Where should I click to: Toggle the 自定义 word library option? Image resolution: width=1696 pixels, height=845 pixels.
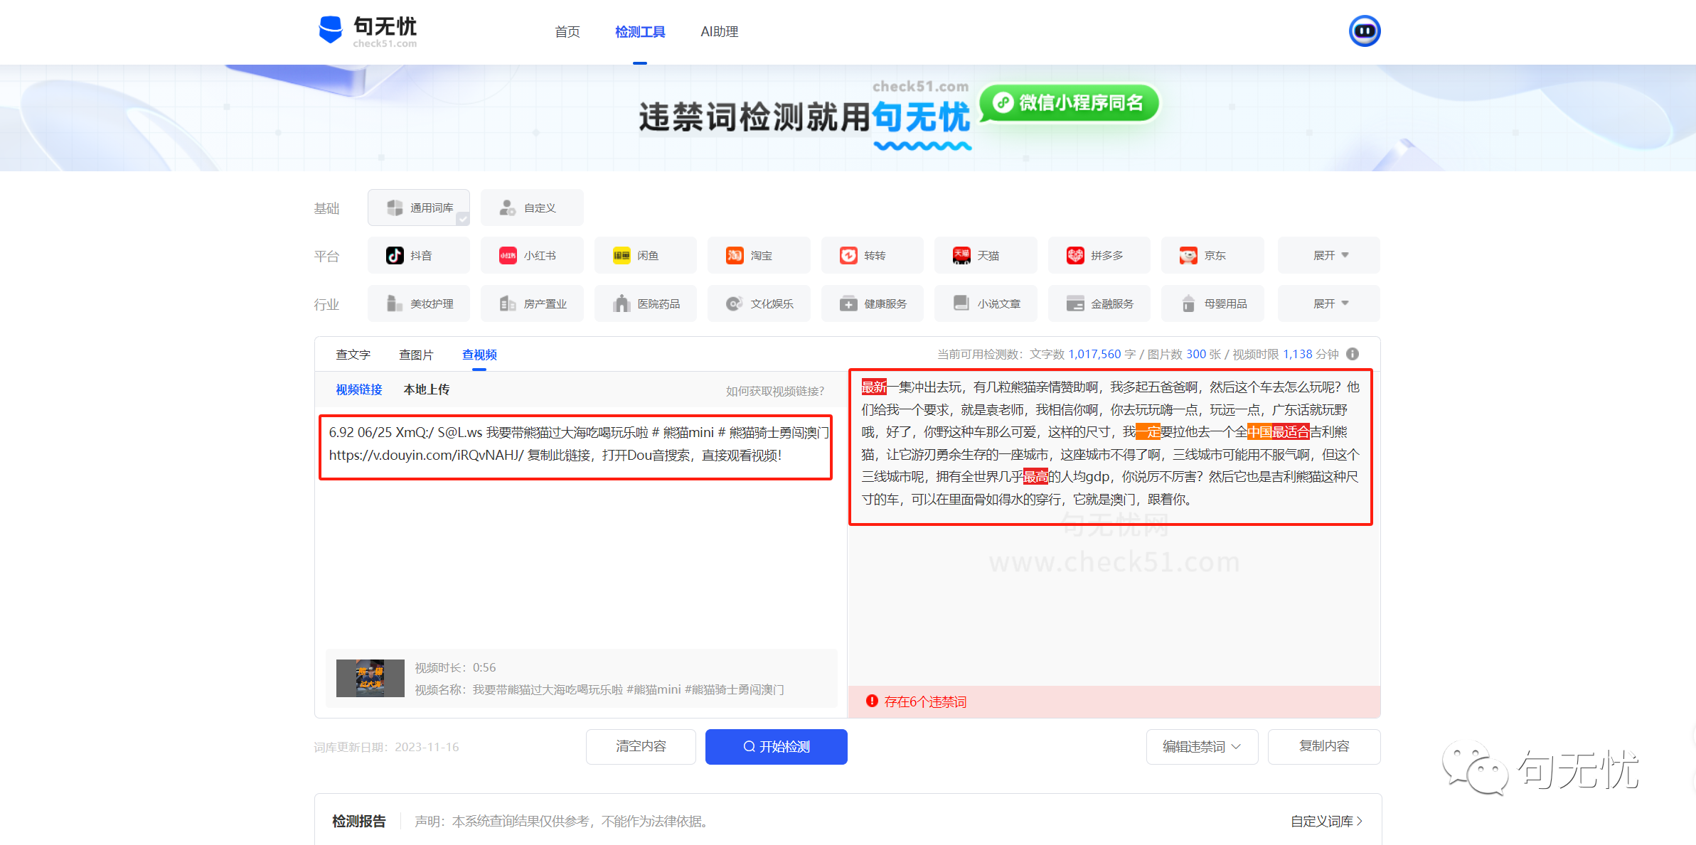click(532, 208)
